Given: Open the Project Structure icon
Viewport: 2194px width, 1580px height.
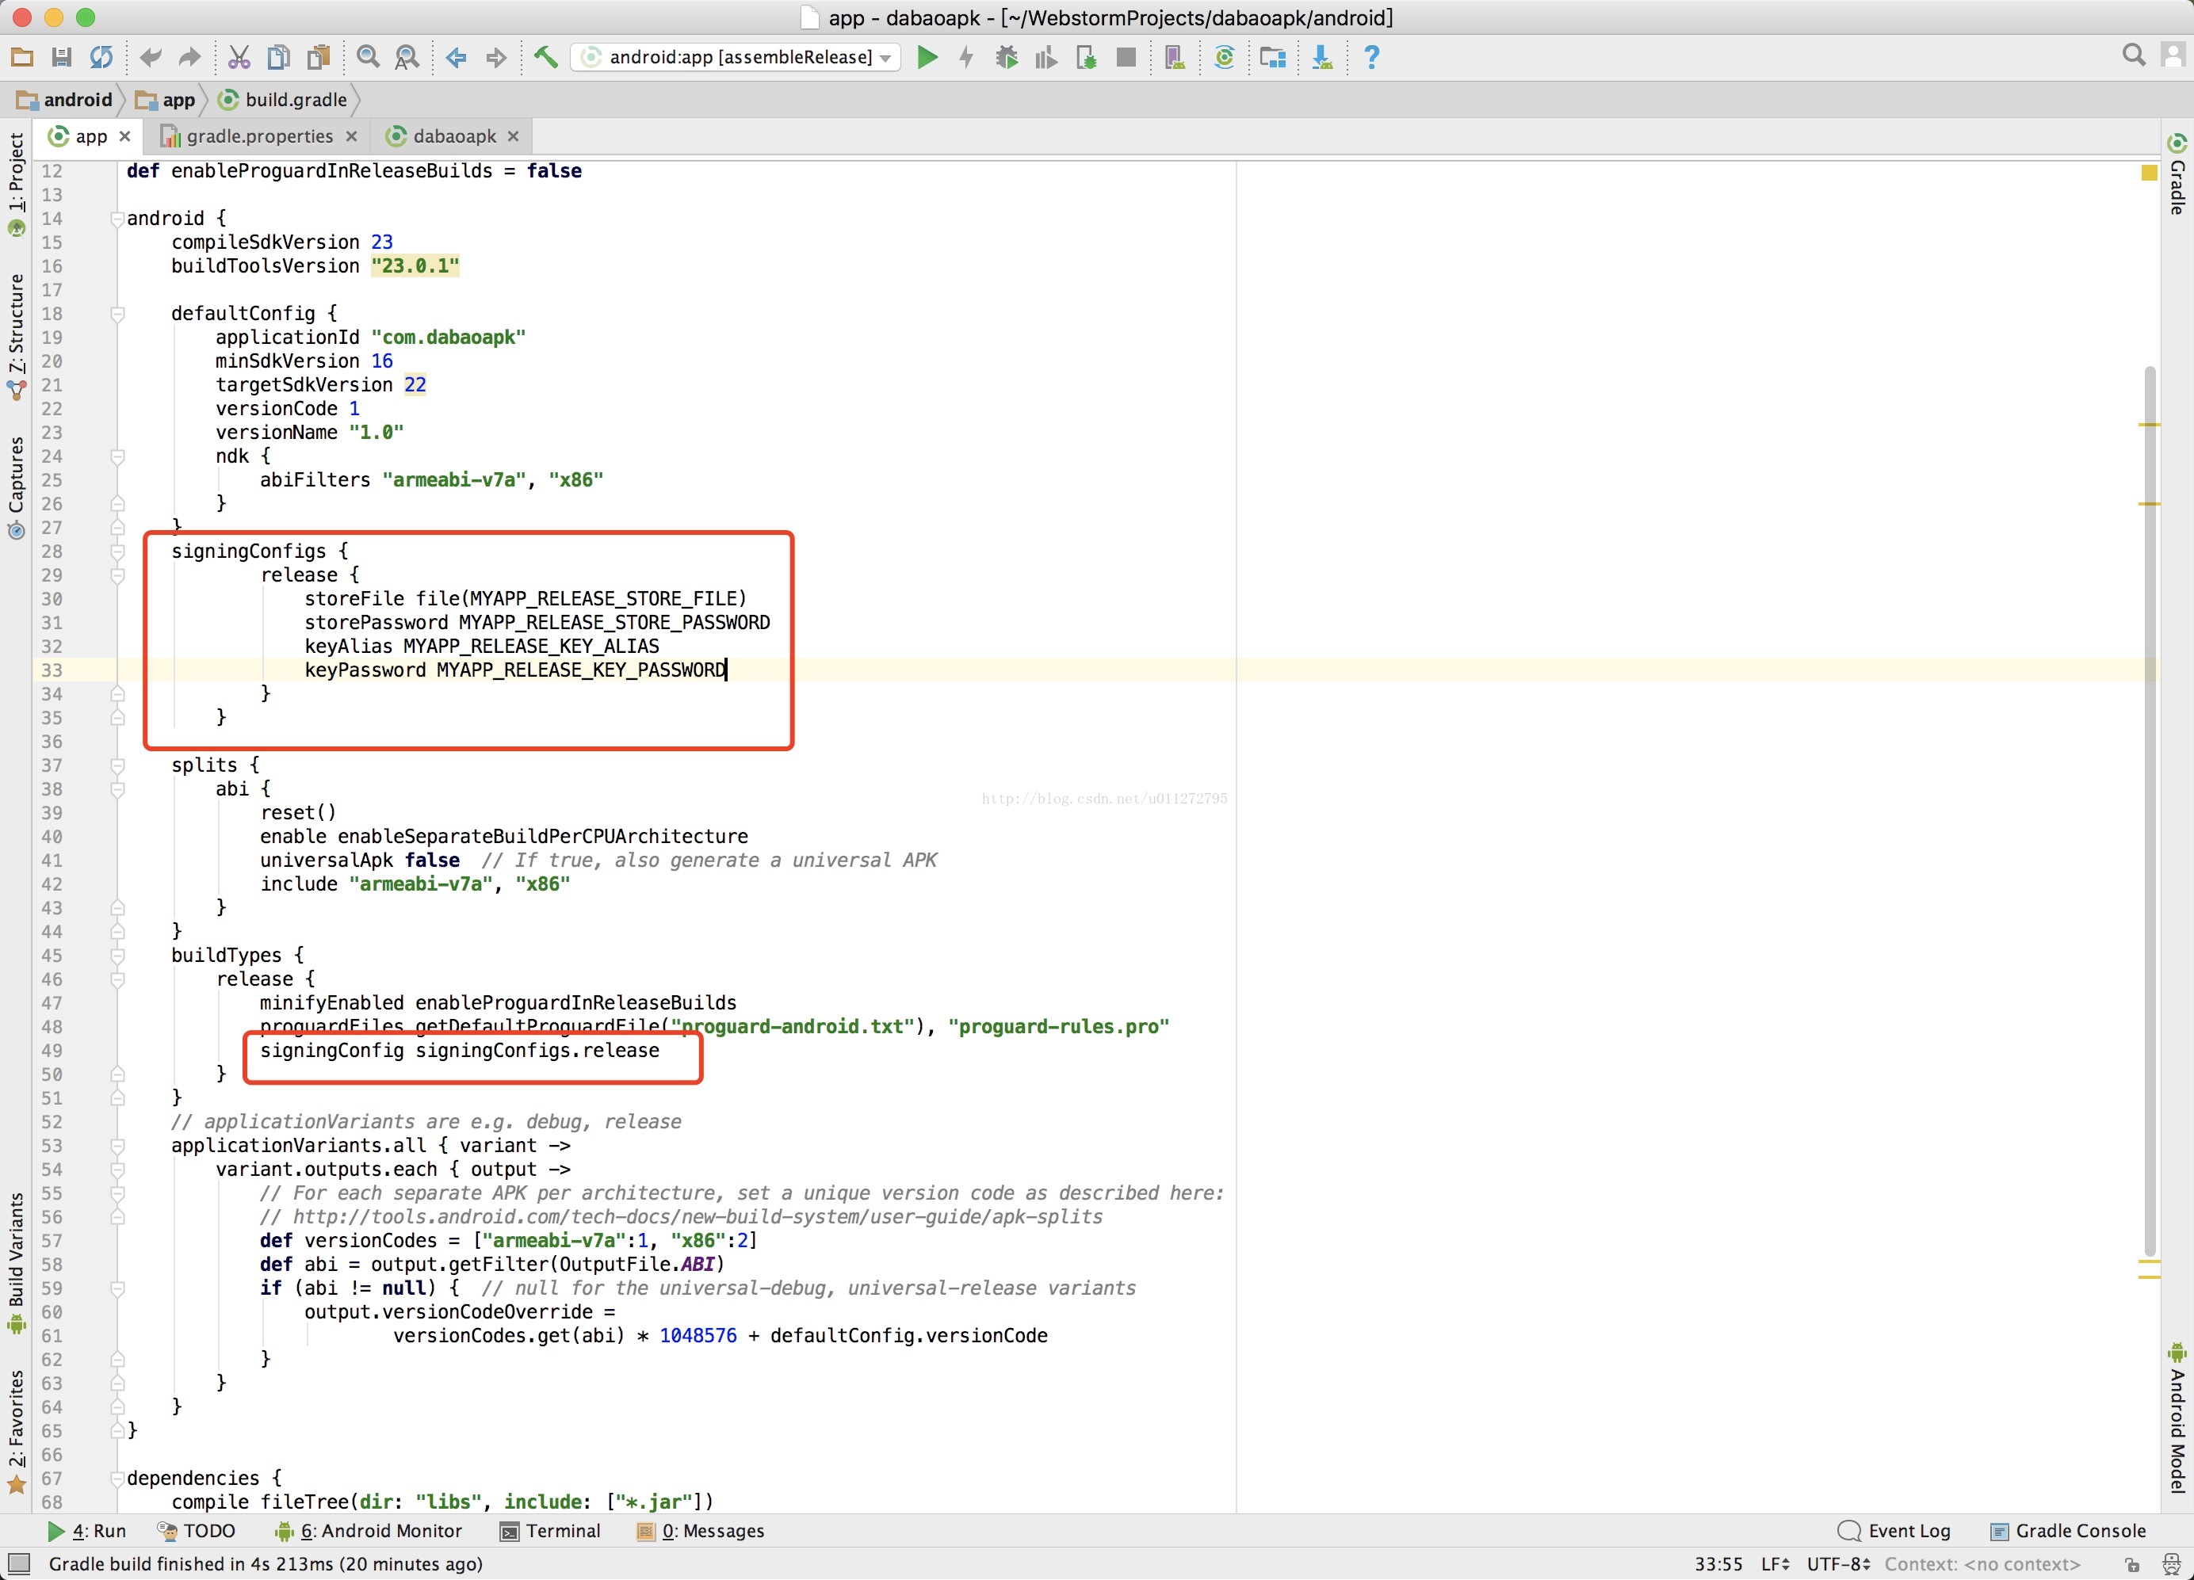Looking at the screenshot, I should (x=1273, y=57).
